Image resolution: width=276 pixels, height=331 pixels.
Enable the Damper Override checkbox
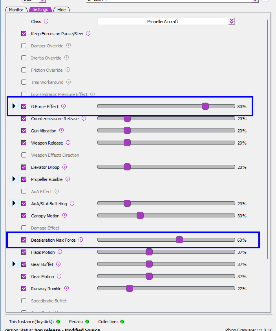[x=24, y=46]
